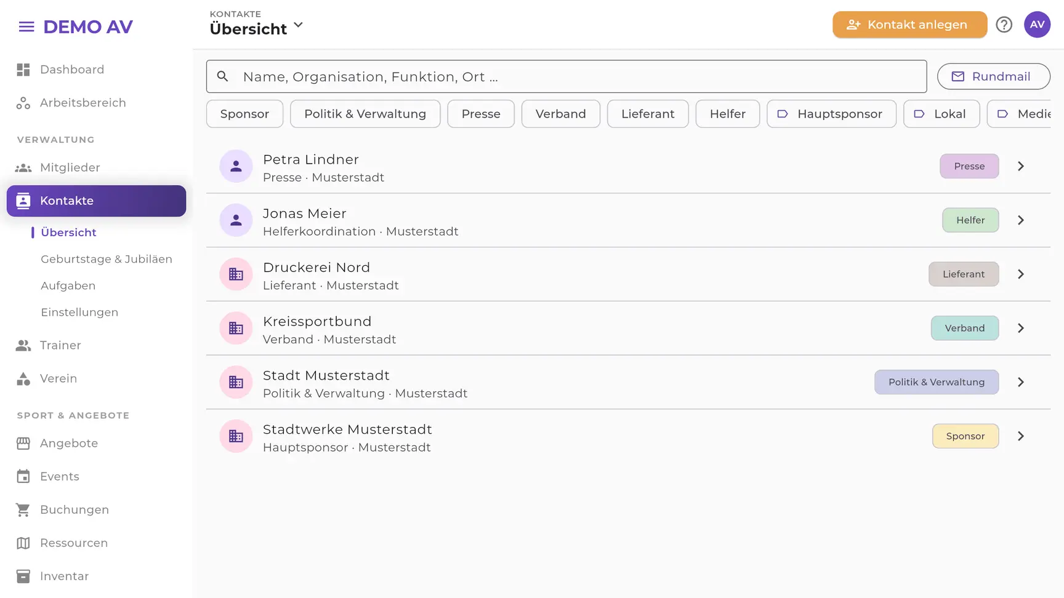Click the Verein shapes icon
Image resolution: width=1064 pixels, height=598 pixels.
pyautogui.click(x=23, y=378)
